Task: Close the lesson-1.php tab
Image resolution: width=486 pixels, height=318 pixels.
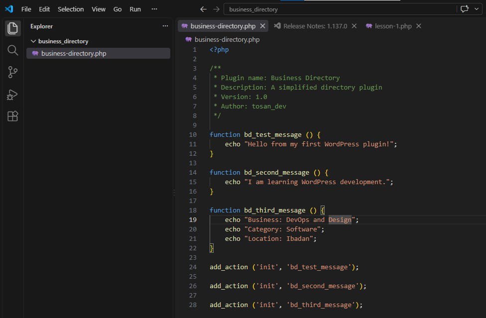Action: [x=418, y=26]
